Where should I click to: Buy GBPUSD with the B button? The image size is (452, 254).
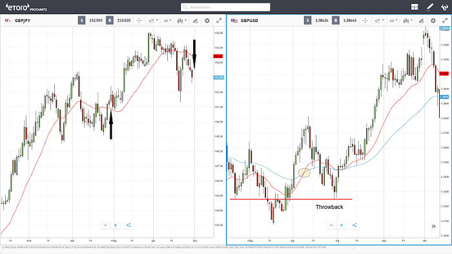click(336, 21)
